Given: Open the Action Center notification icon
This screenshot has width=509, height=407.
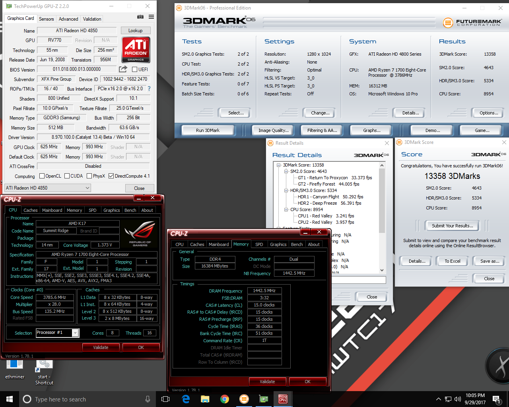Looking at the screenshot, I should pyautogui.click(x=496, y=399).
